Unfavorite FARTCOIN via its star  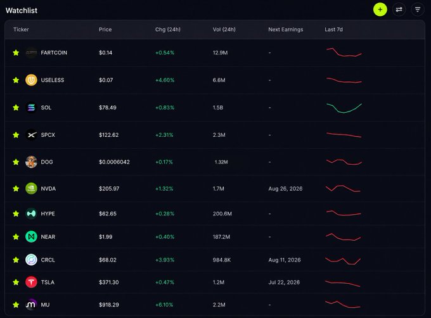point(16,53)
